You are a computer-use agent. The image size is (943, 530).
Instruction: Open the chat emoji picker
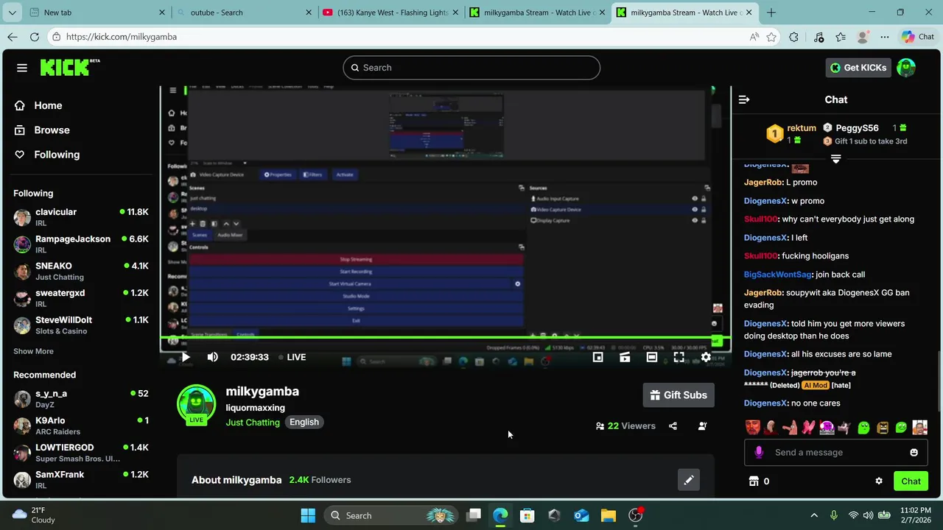coord(914,453)
